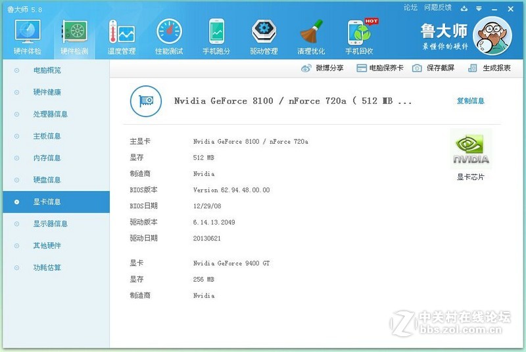Click the 生成报表 text label

(x=496, y=68)
